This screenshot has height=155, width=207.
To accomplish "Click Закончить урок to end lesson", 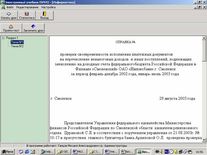I will [33, 28].
